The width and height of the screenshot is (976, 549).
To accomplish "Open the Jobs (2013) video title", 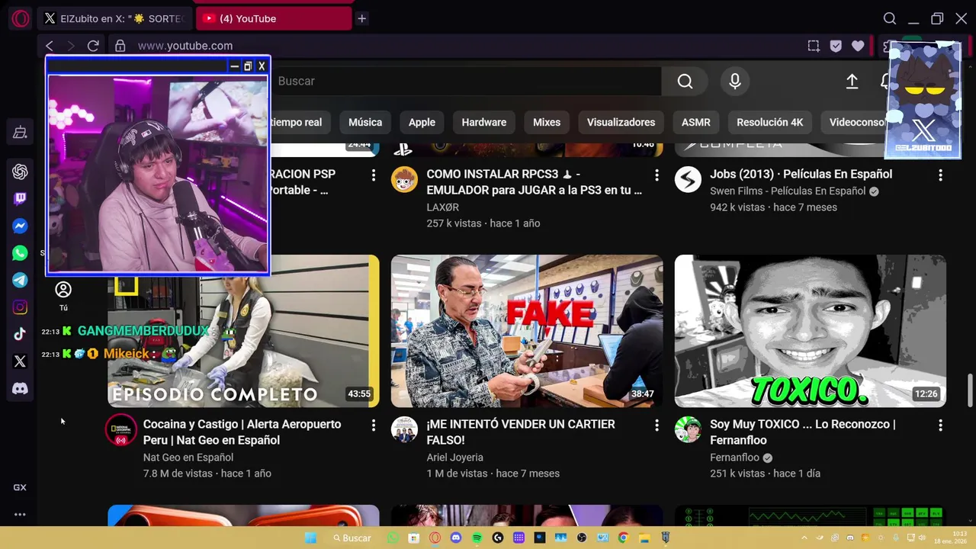I will 801,174.
